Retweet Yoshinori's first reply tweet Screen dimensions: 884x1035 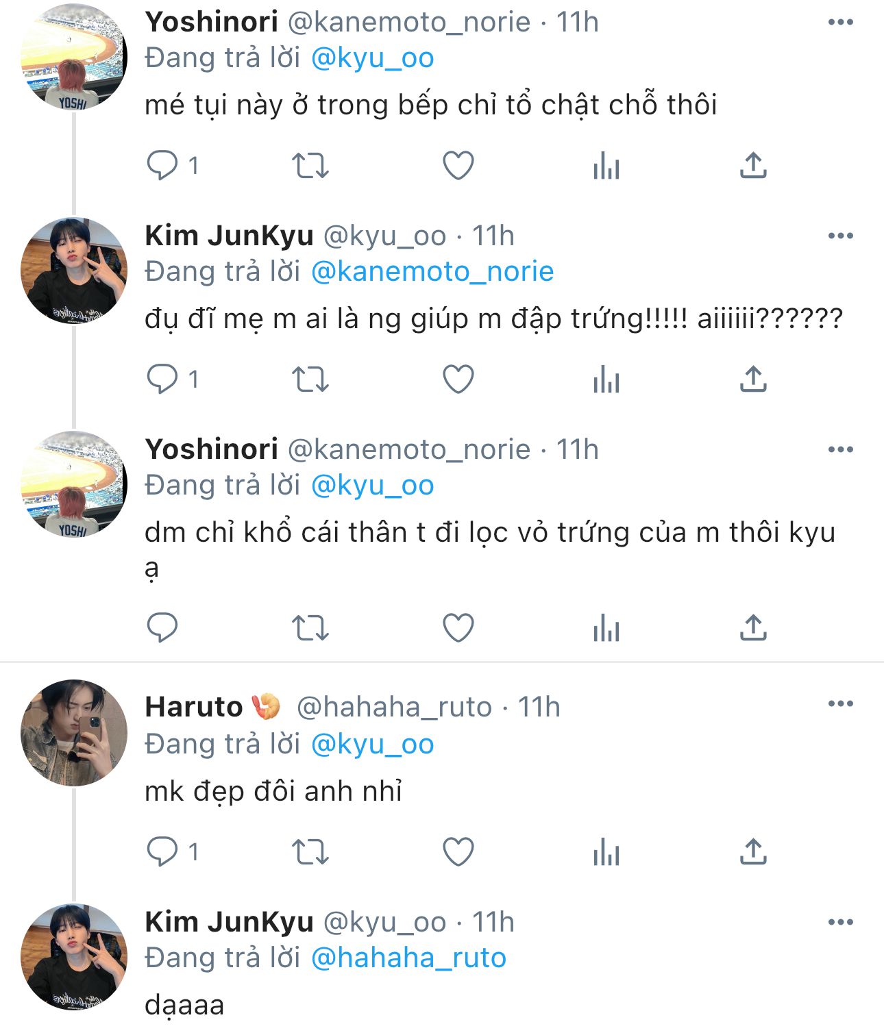[x=310, y=166]
